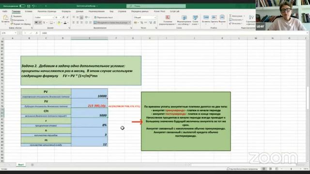Screen dimensions: 310x174
Task: Toggle Italic formatting
Action: (40, 23)
